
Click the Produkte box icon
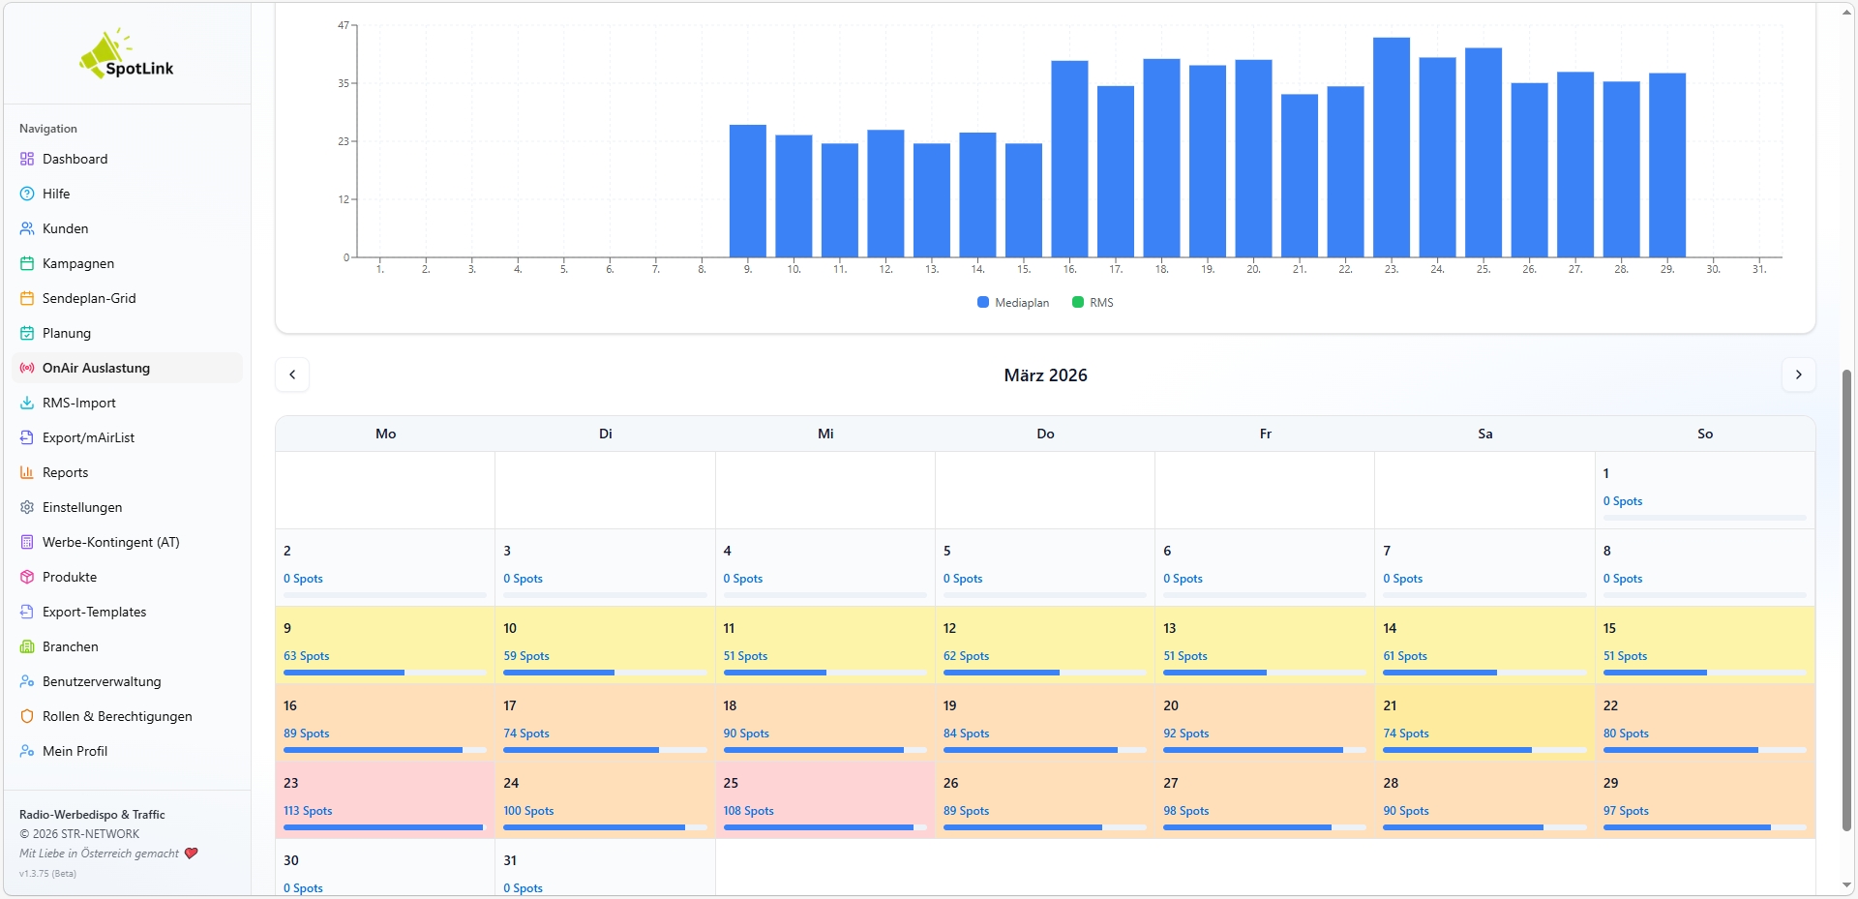pos(27,577)
